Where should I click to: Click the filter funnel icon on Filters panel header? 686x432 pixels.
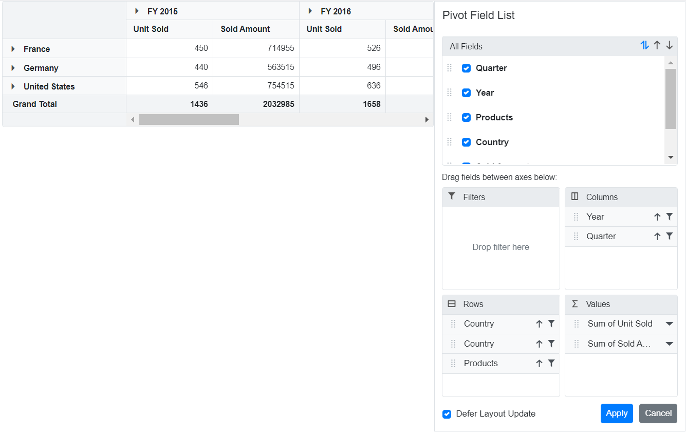[452, 196]
